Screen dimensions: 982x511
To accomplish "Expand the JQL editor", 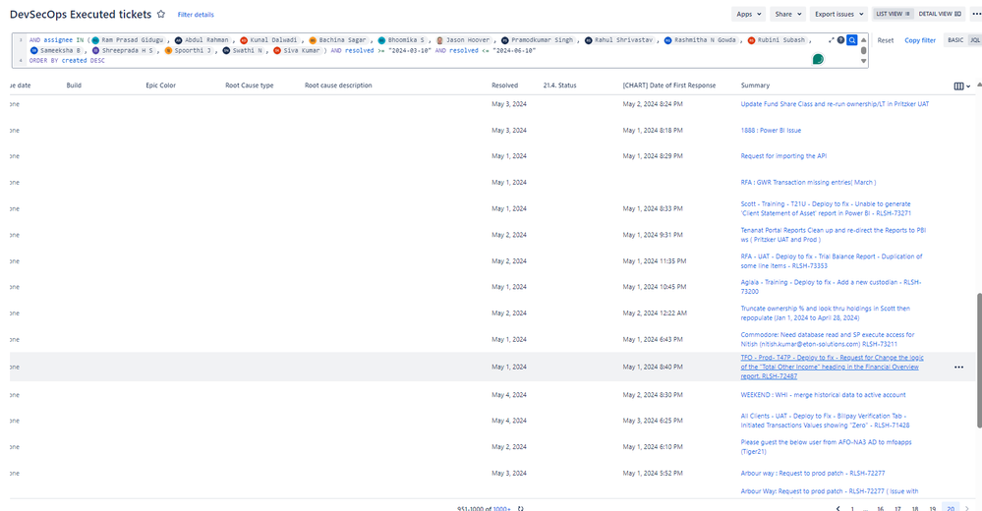I will click(831, 40).
